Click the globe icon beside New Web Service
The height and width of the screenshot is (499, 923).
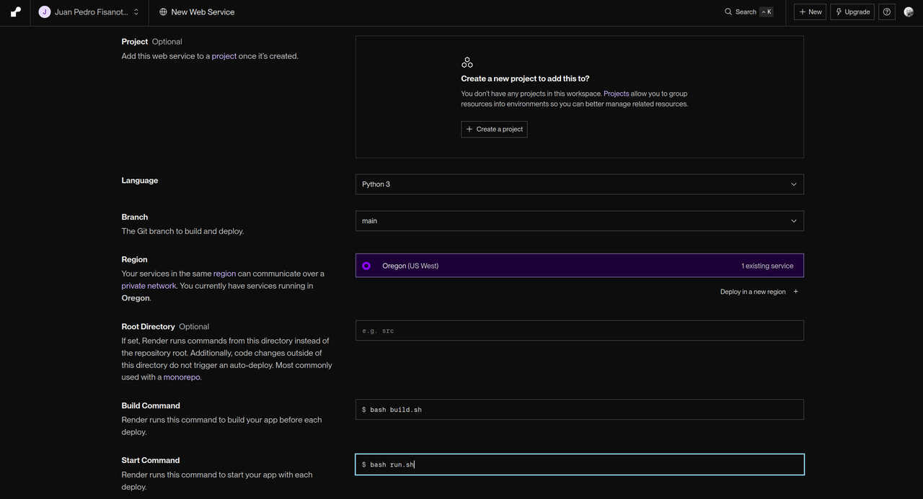click(x=163, y=12)
